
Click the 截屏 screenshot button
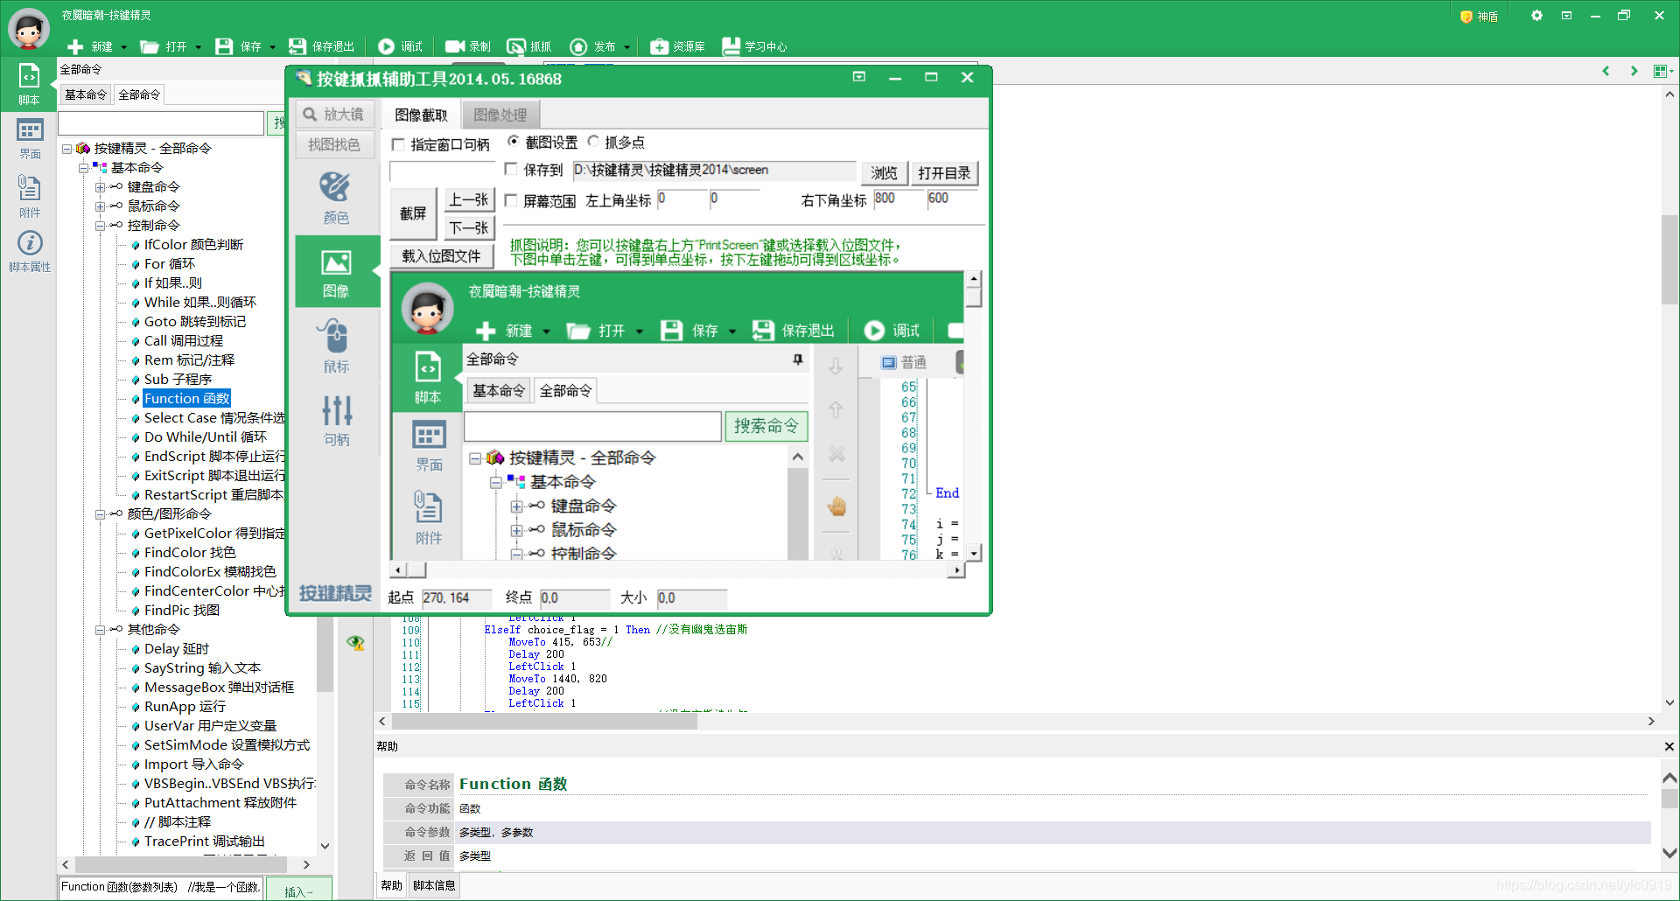click(413, 213)
